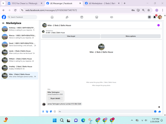Viewport: 166px width, 124px height.
Task: Open Windows taskbar search
Action: [62, 120]
